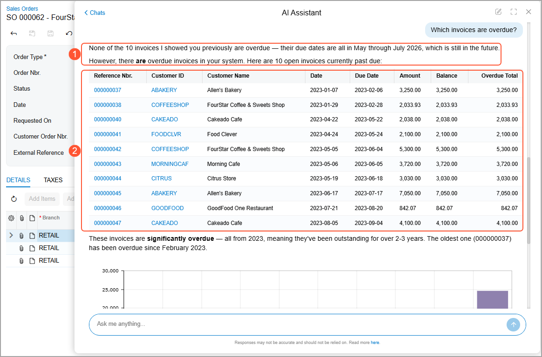Send the message with arrow button
Screen dimensions: 542x357
pos(513,324)
